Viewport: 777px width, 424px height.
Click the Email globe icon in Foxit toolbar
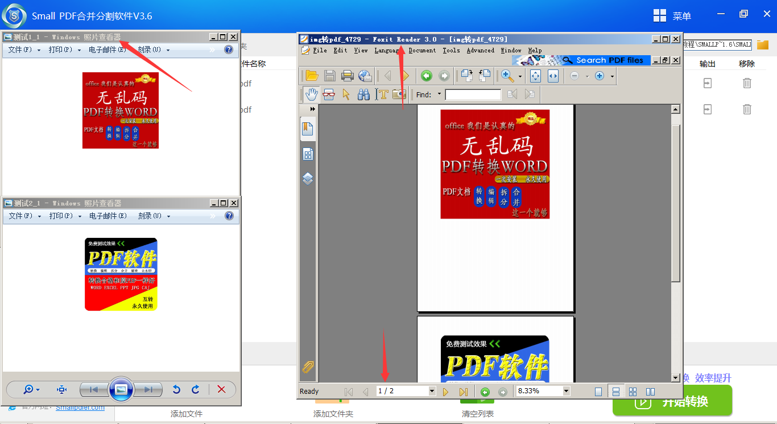tap(365, 76)
